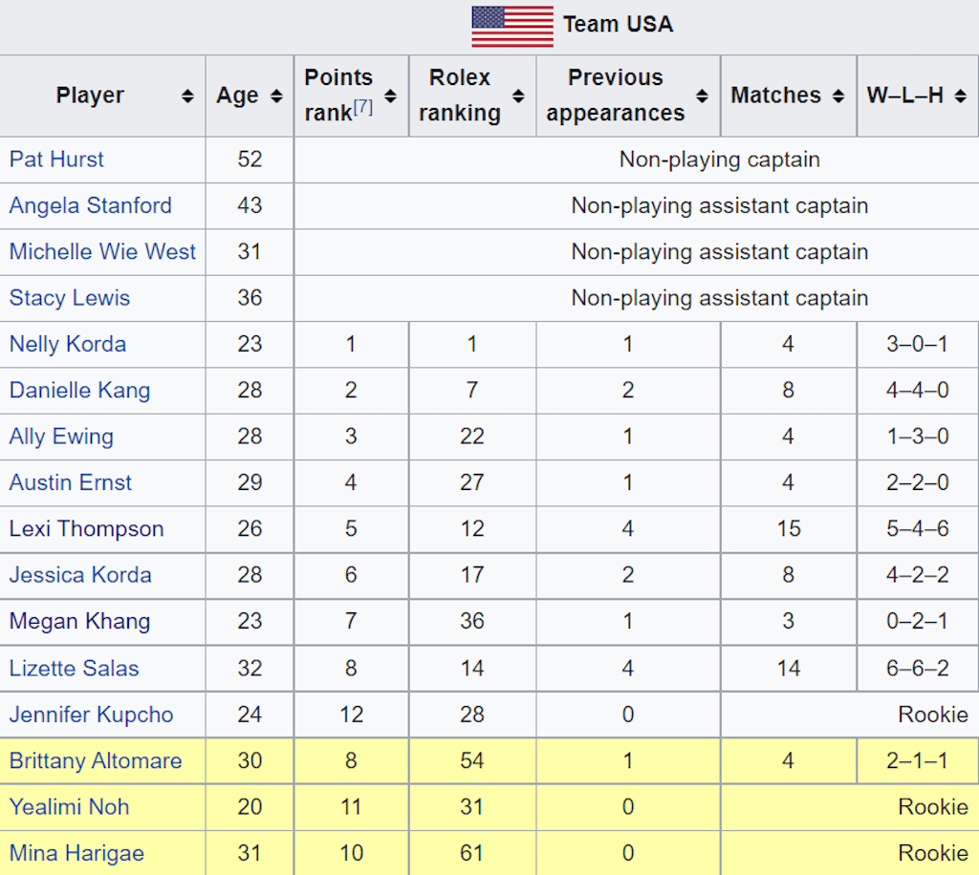The width and height of the screenshot is (979, 875).
Task: Sort by Matches column arrows
Action: coord(838,96)
